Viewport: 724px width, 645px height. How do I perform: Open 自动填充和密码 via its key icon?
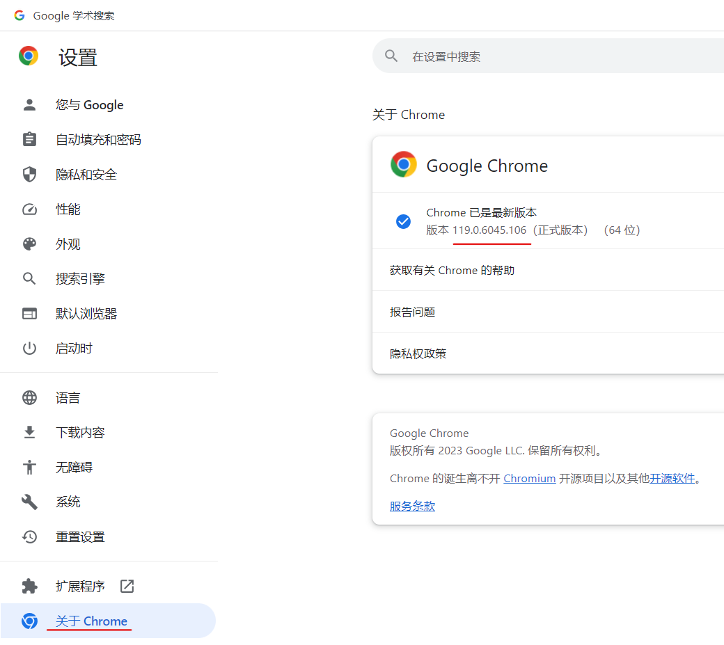coord(29,139)
